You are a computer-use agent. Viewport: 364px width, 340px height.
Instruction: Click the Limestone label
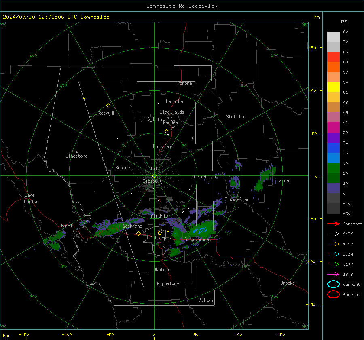click(x=76, y=156)
